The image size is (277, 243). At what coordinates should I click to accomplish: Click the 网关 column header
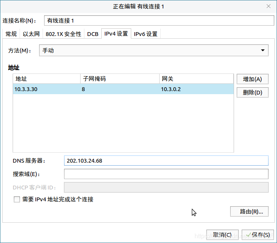pyautogui.click(x=196, y=78)
